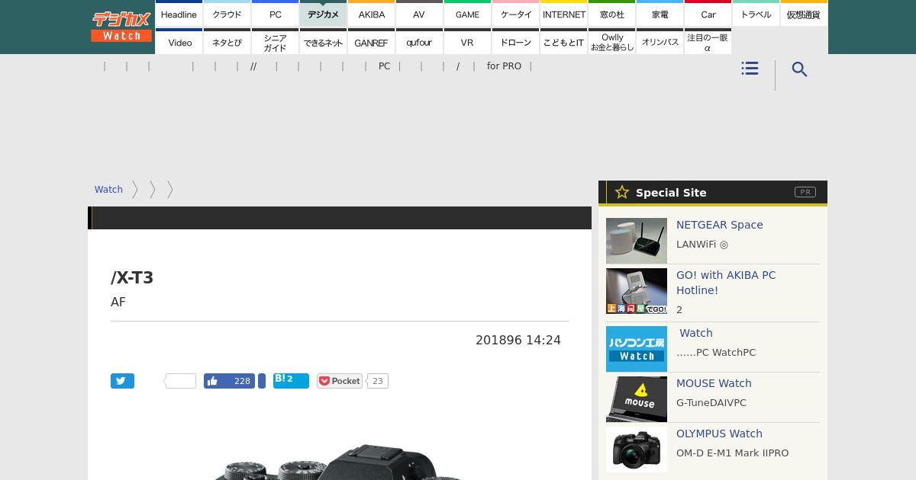Click the パソコン工房 Watch thumbnail
This screenshot has width=916, height=480.
[x=637, y=349]
